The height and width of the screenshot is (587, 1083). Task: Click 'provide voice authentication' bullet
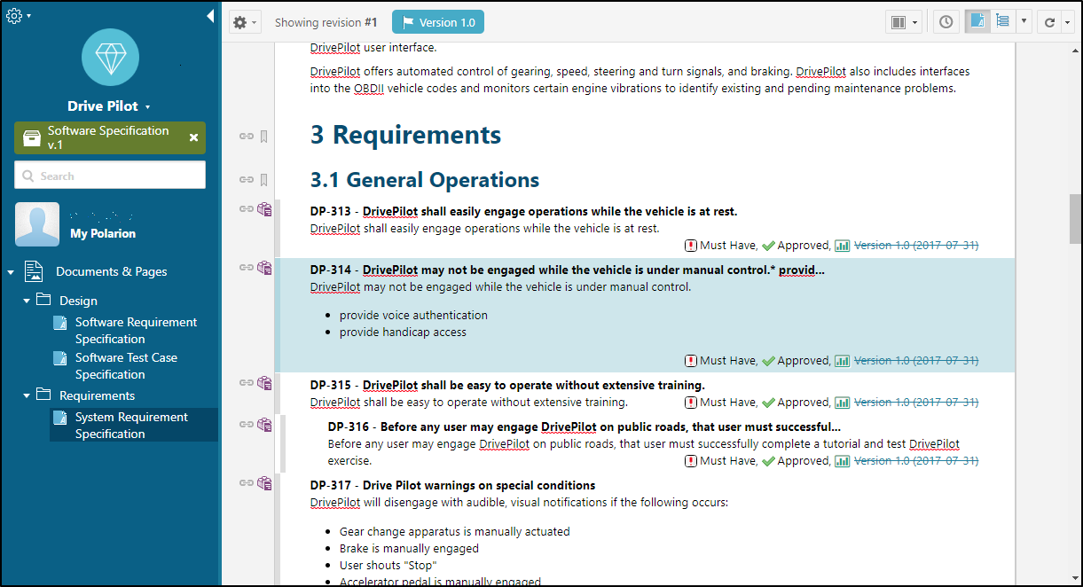pos(413,315)
